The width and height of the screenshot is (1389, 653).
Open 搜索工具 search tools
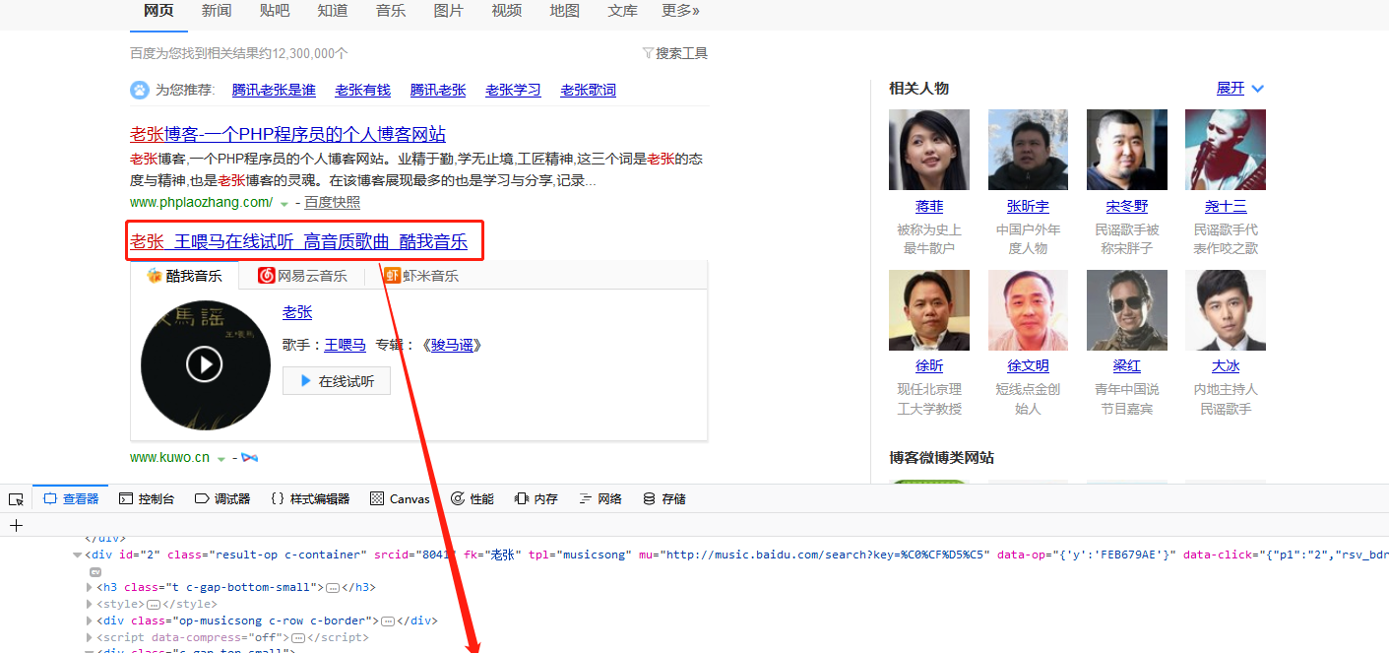[674, 53]
